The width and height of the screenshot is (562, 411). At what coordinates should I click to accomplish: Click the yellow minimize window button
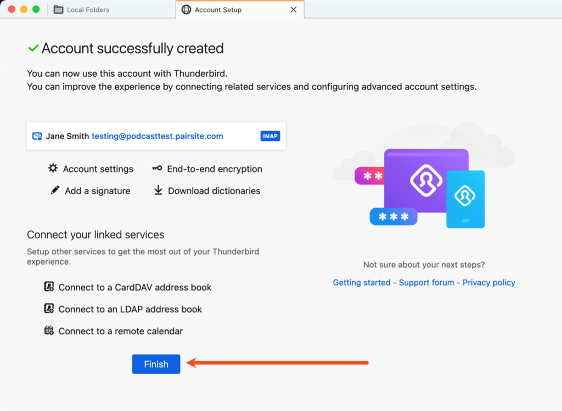point(24,9)
